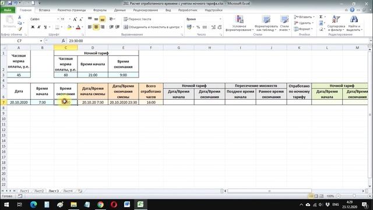Open Word from the Windows taskbar

127,204
